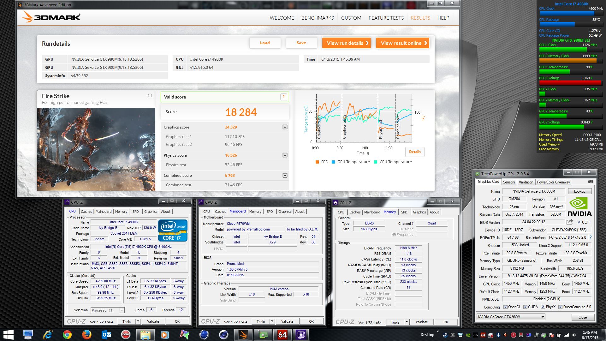This screenshot has height=341, width=606.
Task: Open Tools dropdown arrow in CPU-tab CPU-Z window
Action: coord(138,321)
